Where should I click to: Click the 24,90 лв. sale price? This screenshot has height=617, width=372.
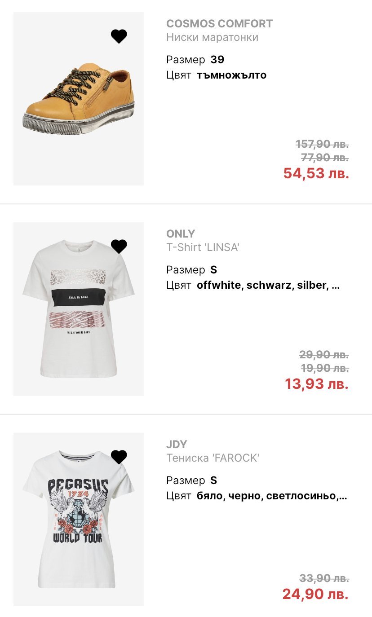315,594
